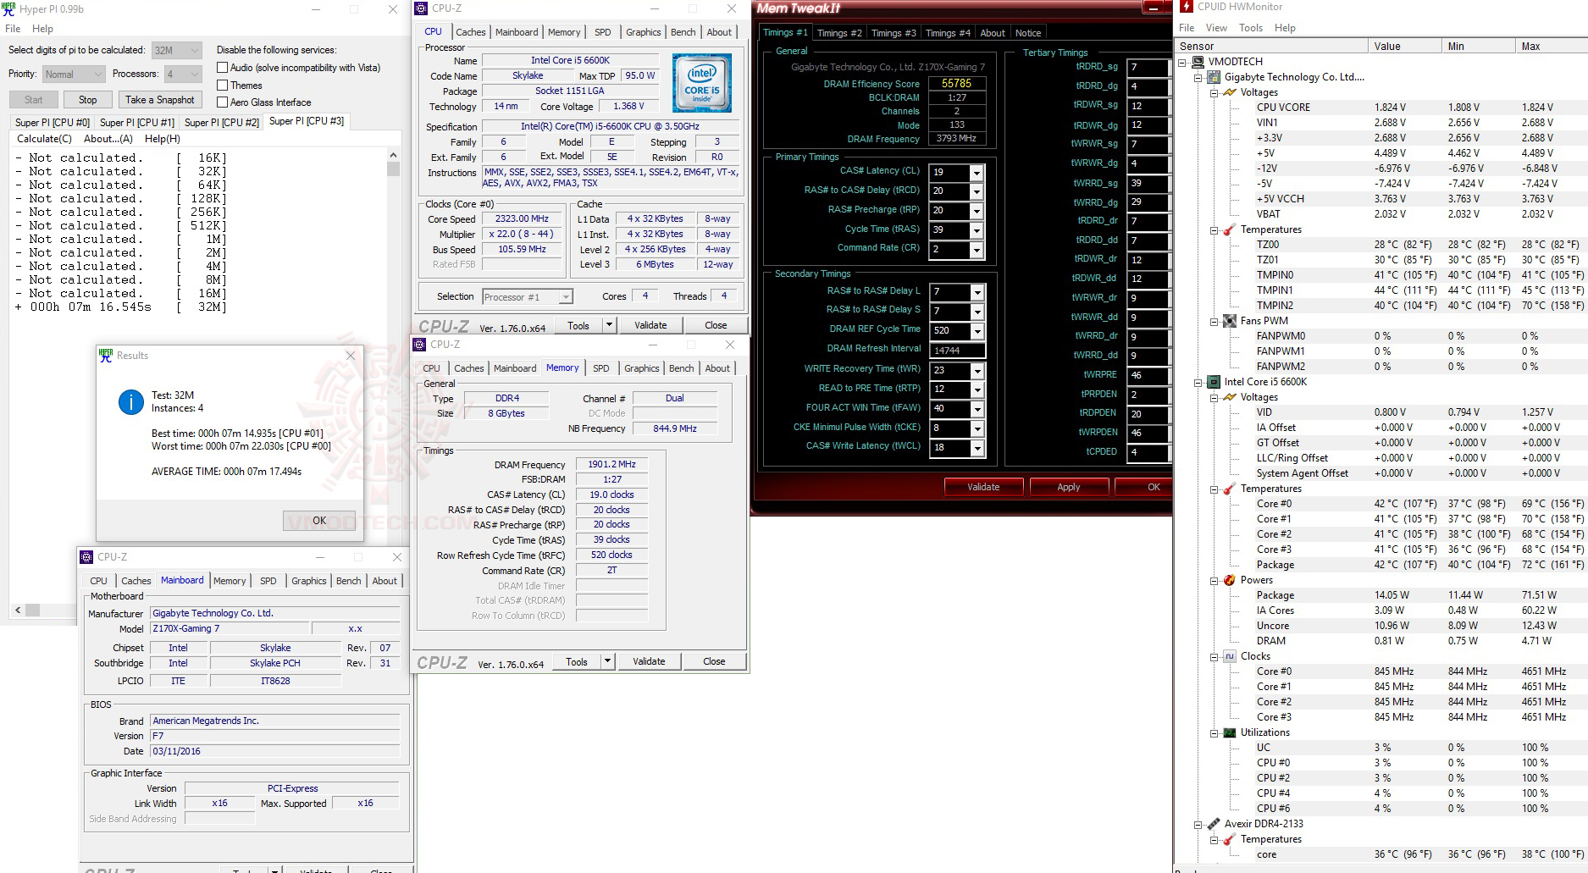
Task: Open the View menu in HWMonitor
Action: (1216, 28)
